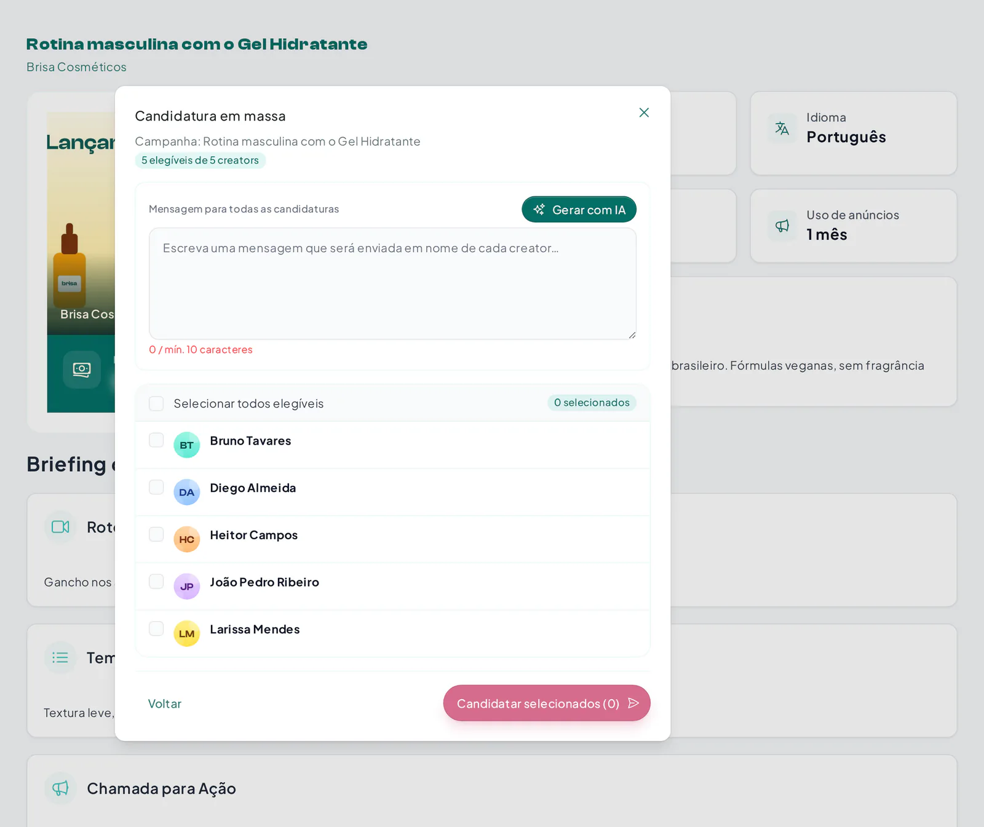Click the video camera briefing icon
Viewport: 984px width, 827px height.
coord(60,527)
